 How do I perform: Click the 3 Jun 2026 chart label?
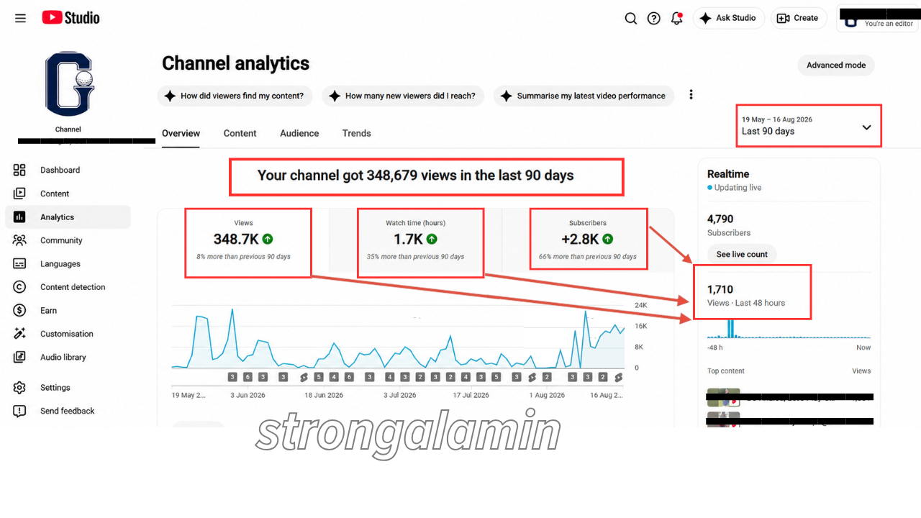pyautogui.click(x=248, y=395)
